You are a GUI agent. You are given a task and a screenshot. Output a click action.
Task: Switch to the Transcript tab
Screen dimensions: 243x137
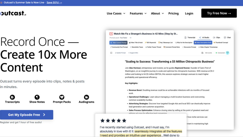point(190,37)
